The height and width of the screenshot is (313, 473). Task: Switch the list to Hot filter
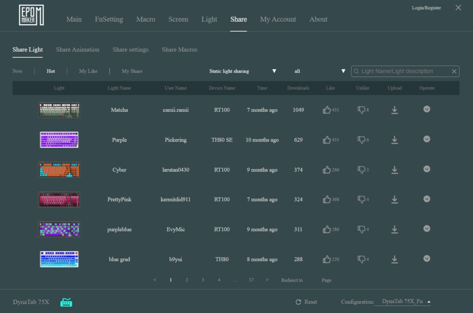pyautogui.click(x=51, y=71)
